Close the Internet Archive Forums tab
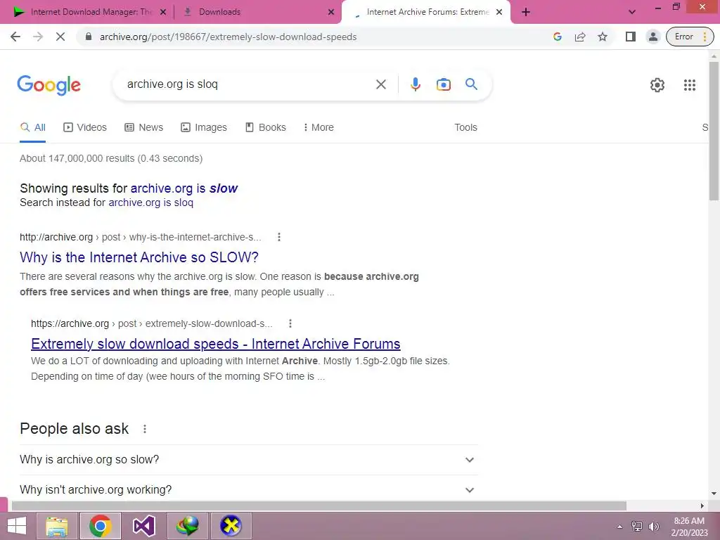 499,13
